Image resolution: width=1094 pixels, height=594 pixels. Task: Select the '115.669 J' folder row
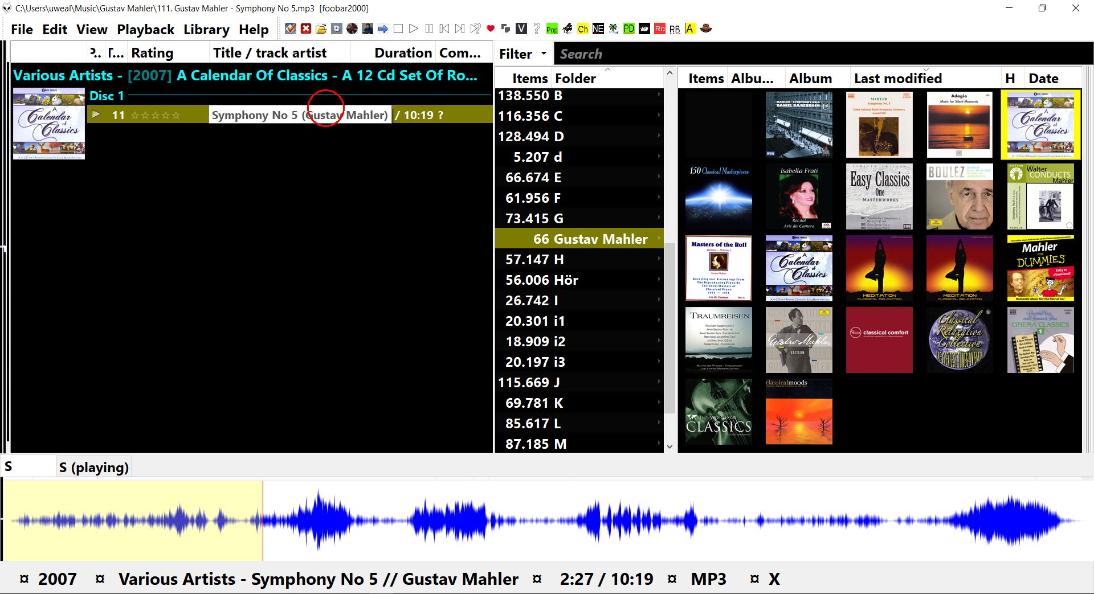point(579,383)
